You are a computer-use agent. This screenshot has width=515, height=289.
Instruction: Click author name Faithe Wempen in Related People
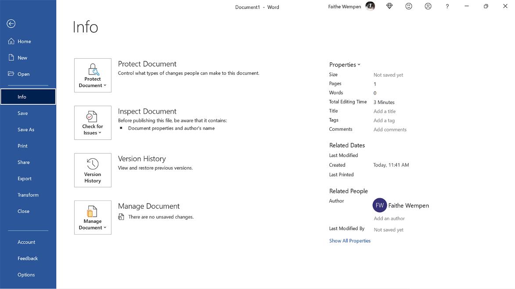coord(409,206)
